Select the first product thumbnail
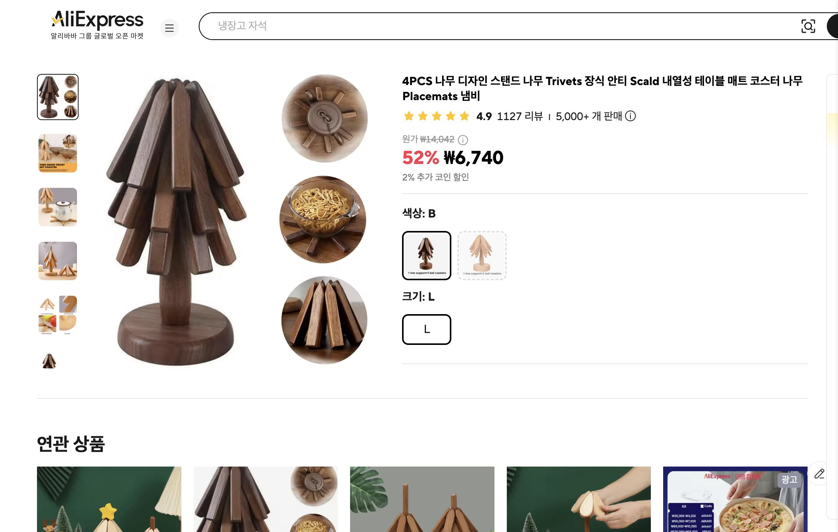Screen dimensions: 838x532 58,97
